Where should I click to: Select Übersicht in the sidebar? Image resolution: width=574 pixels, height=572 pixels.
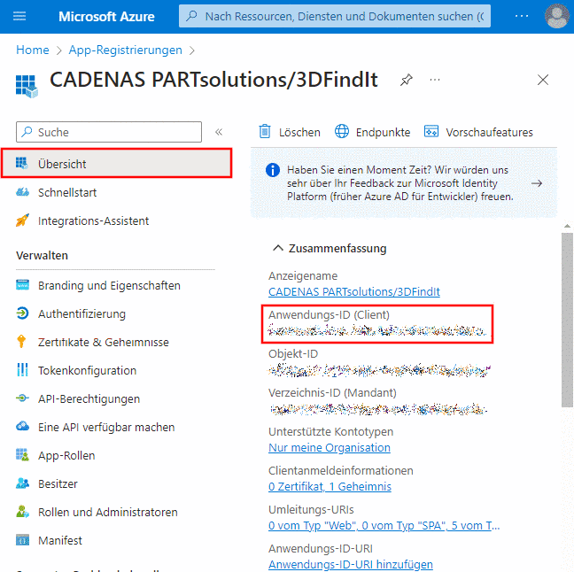(x=116, y=163)
